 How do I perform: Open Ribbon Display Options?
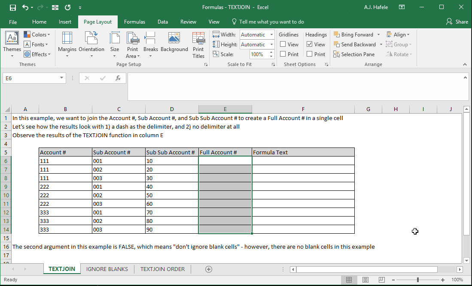[x=402, y=7]
